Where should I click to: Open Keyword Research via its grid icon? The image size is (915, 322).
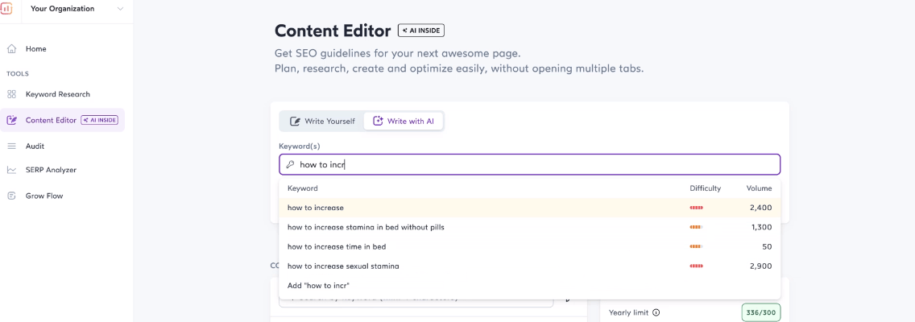tap(11, 94)
